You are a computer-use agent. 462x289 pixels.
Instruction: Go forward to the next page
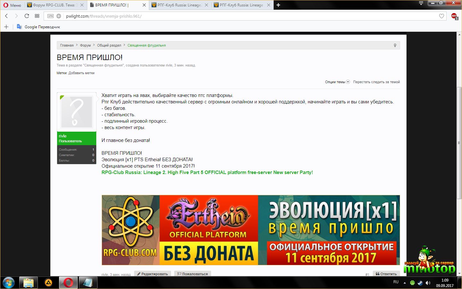16,16
